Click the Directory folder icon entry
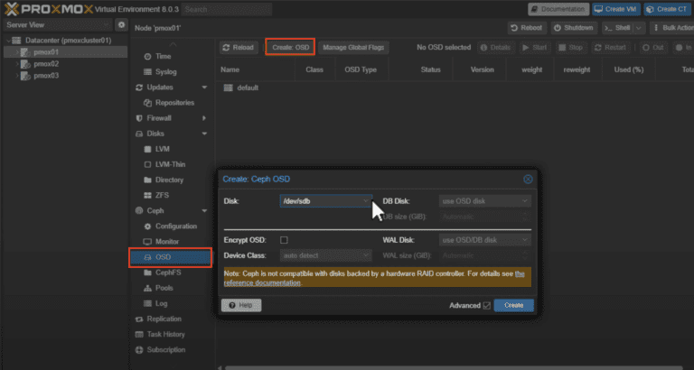The height and width of the screenshot is (370, 694). tap(148, 180)
